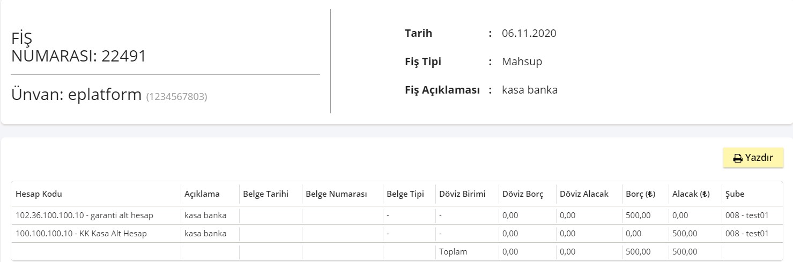Click the Şube column header
The height and width of the screenshot is (262, 793).
tap(734, 194)
